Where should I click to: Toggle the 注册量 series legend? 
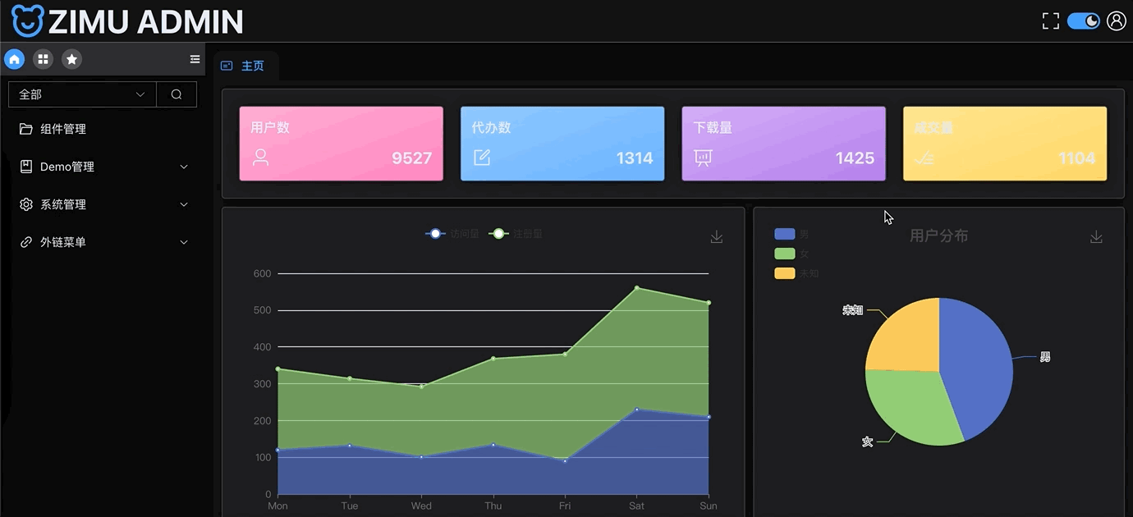[x=516, y=234]
